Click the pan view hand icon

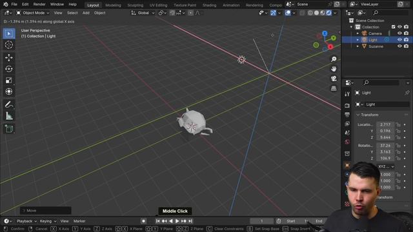(x=334, y=69)
